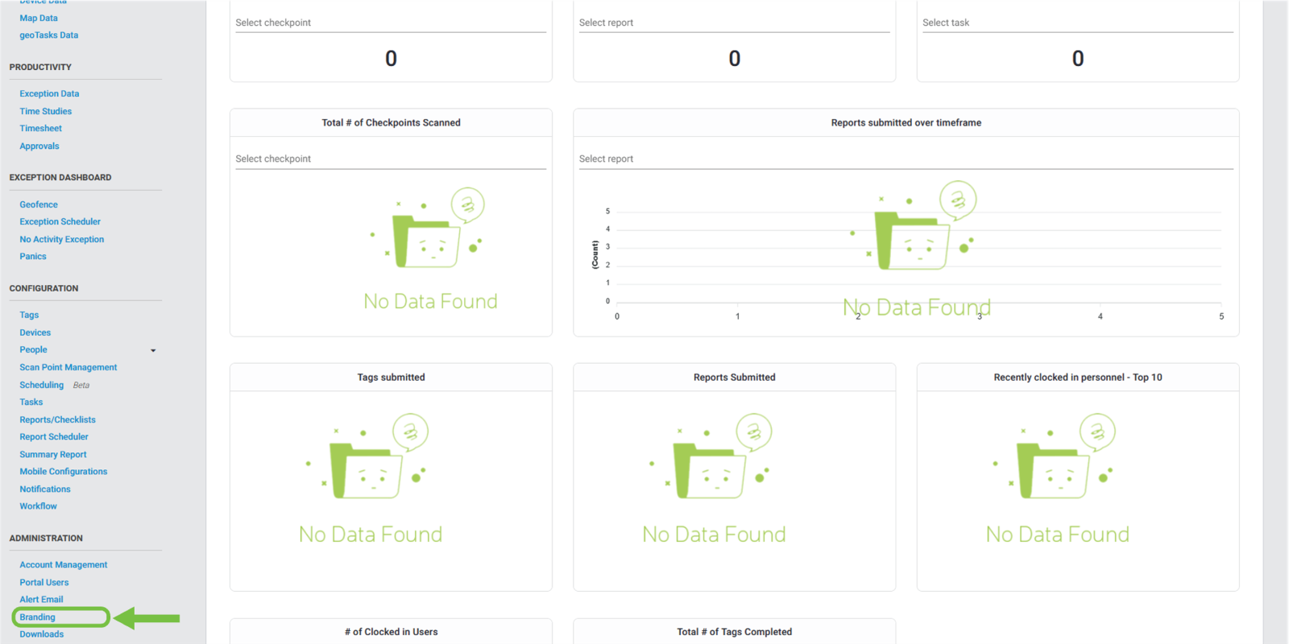This screenshot has width=1289, height=644.
Task: Expand the People submenu arrow
Action: [x=153, y=350]
